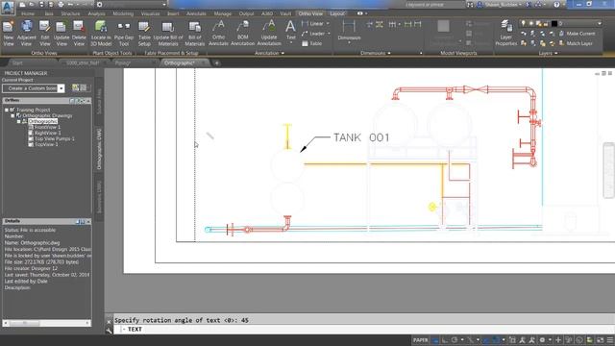Toggle PAPER space in status bar

pos(421,340)
